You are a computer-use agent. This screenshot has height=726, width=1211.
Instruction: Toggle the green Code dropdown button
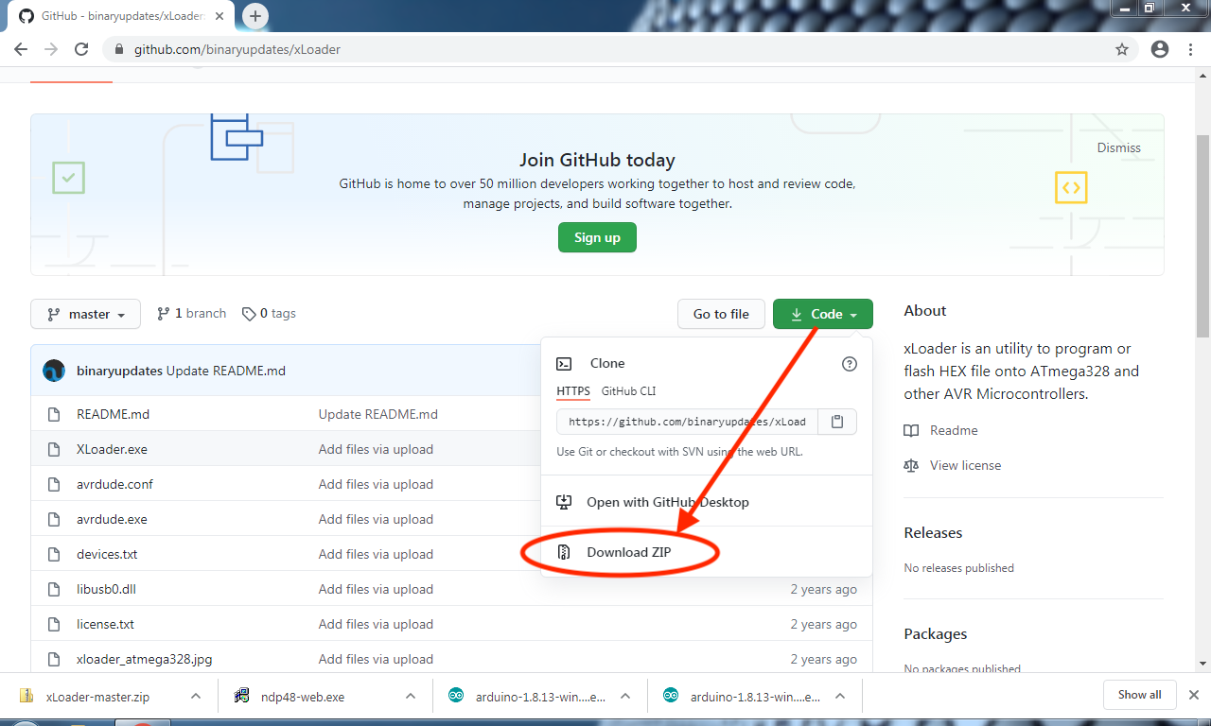pos(823,314)
